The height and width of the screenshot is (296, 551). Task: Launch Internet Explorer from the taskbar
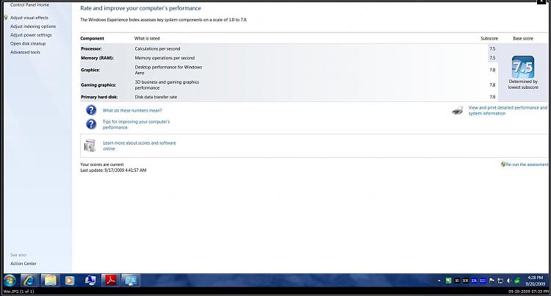[x=29, y=281]
